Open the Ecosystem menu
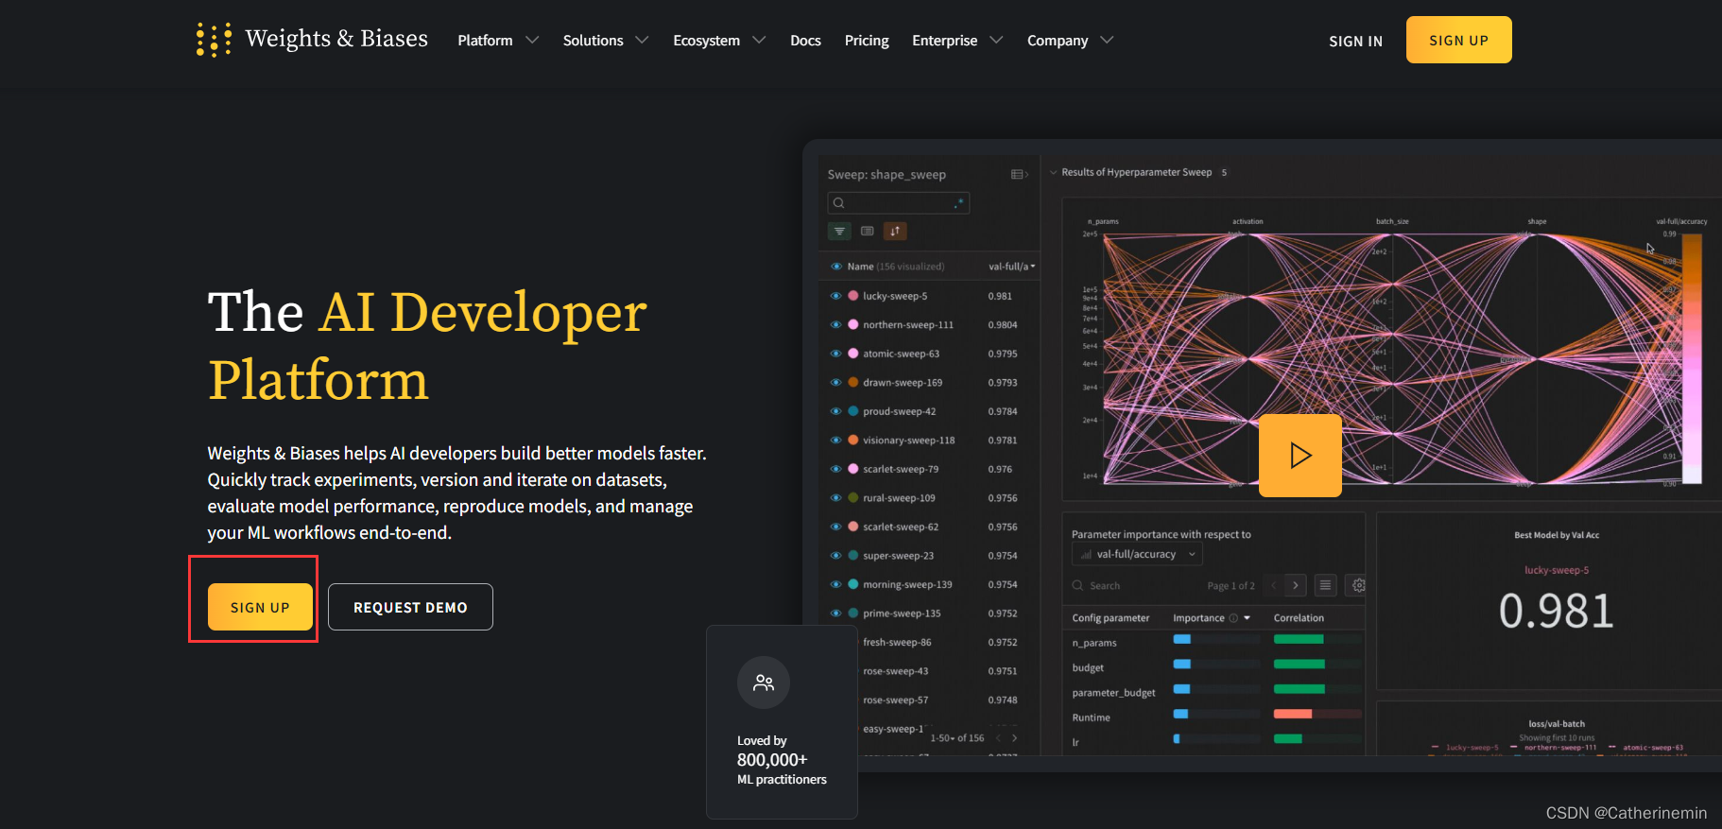 706,41
